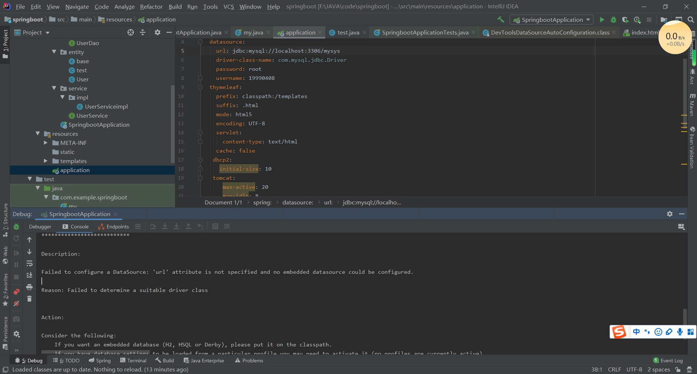Image resolution: width=697 pixels, height=374 pixels.
Task: Click the locate/scroll-from-source target icon in Project panel
Action: tap(131, 32)
